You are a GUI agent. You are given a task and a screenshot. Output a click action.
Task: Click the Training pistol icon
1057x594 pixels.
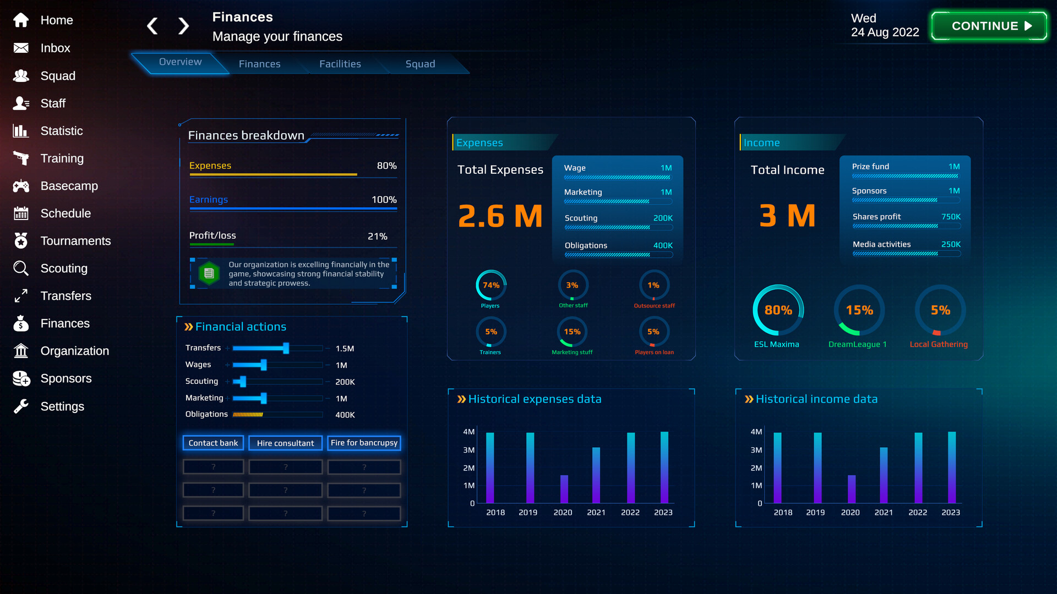pyautogui.click(x=21, y=158)
